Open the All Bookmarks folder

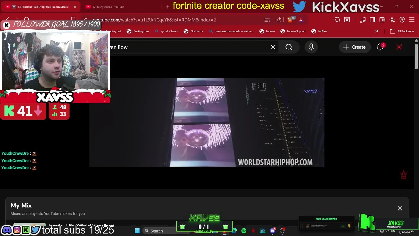pyautogui.click(x=402, y=31)
